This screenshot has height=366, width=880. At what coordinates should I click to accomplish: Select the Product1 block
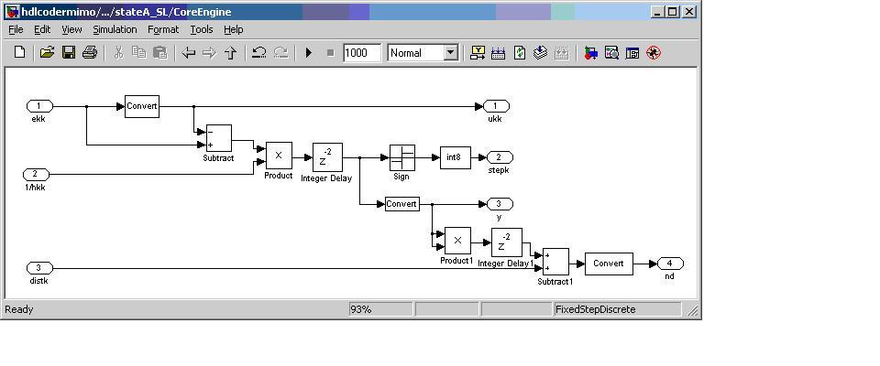[x=458, y=241]
